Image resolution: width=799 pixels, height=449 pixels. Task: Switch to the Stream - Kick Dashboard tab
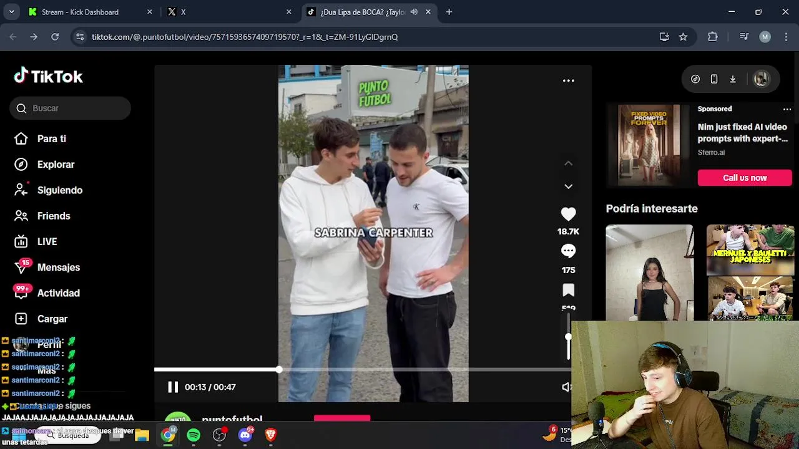pos(80,12)
